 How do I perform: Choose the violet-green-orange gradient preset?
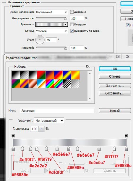coord(16,84)
